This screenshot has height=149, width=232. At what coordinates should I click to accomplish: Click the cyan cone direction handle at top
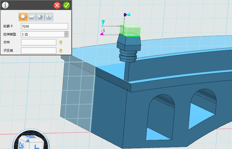[x=128, y=15]
